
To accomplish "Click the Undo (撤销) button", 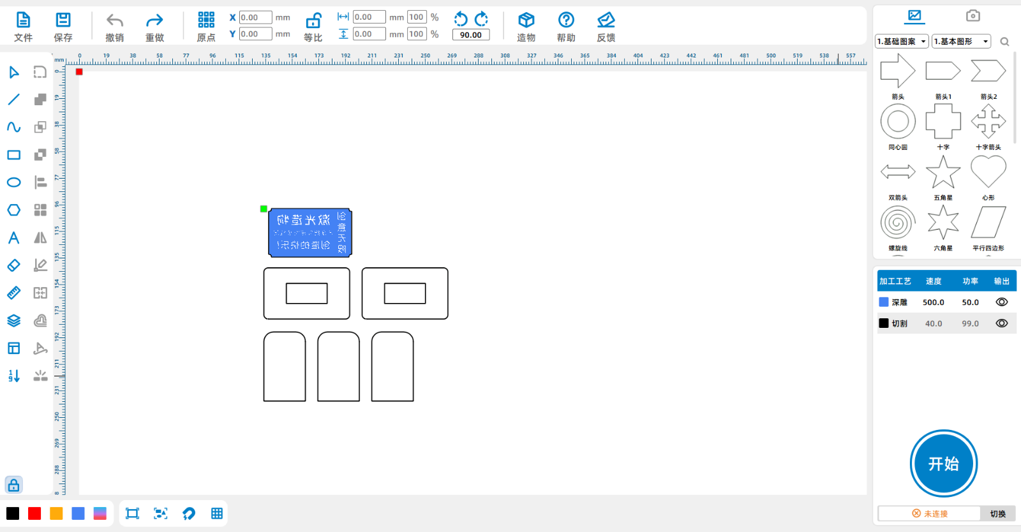I will point(115,27).
